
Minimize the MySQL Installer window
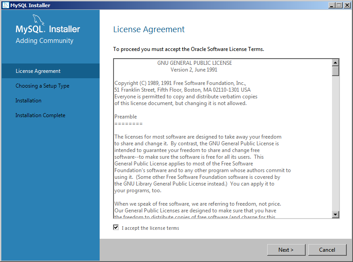point(331,5)
